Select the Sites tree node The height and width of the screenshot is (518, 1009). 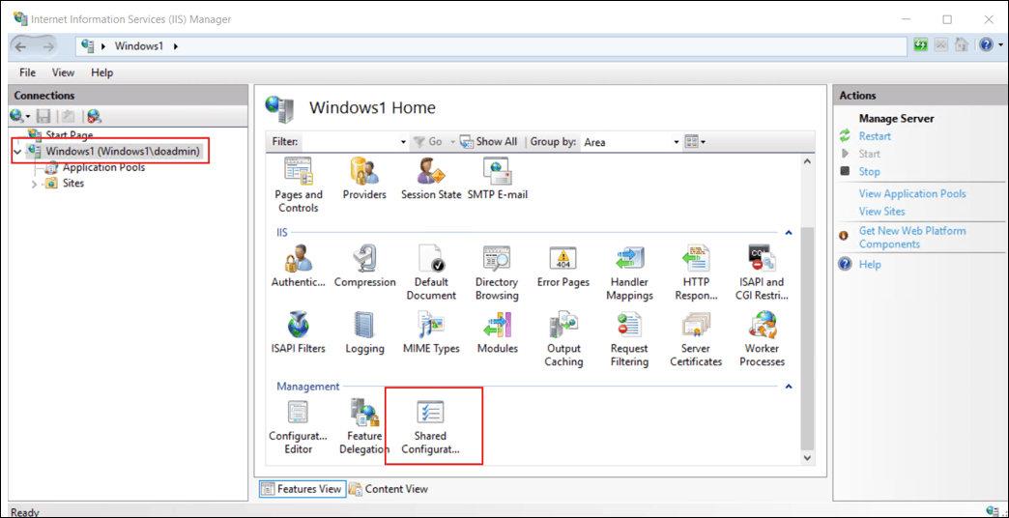(73, 184)
